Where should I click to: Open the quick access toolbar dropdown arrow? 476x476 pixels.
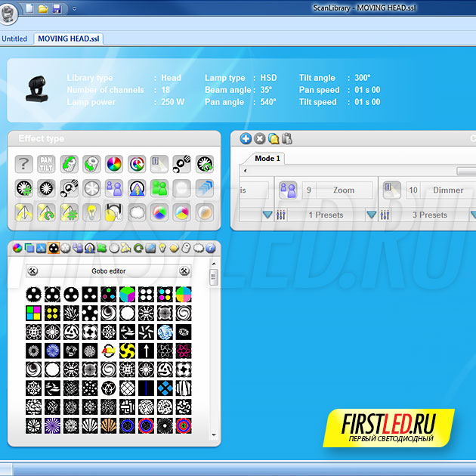(x=74, y=8)
